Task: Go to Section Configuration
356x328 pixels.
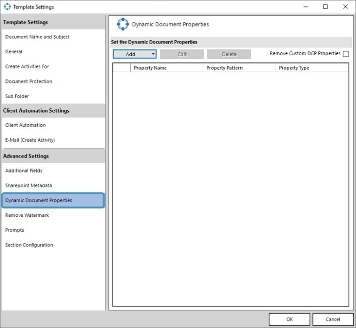Action: 29,245
